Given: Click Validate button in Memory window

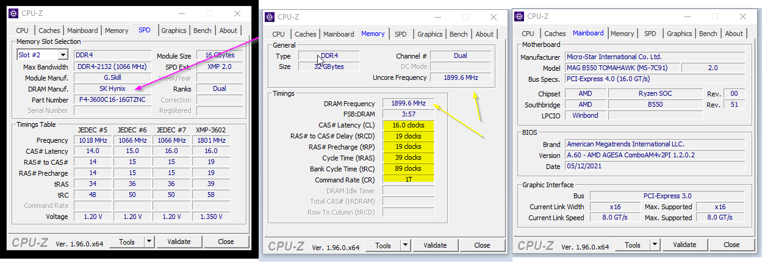Looking at the screenshot, I should [x=436, y=245].
